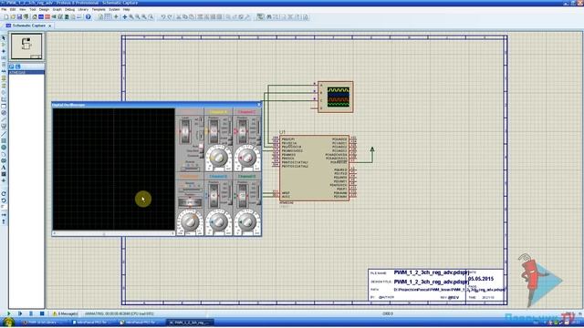Select the 2D line drawing tool

4,134
